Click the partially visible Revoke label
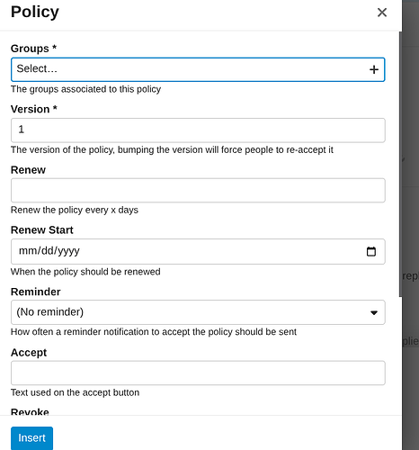This screenshot has width=419, height=450. [x=30, y=411]
